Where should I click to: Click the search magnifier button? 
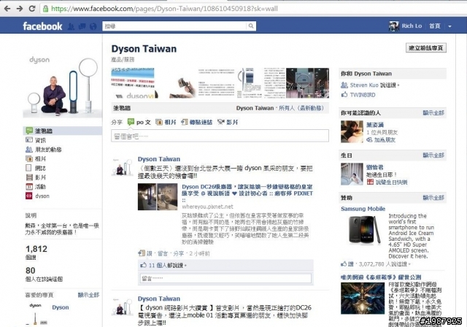click(x=251, y=26)
